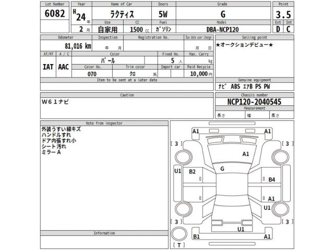Viewport: 334px width, 250px height.
Task: Click the fuel type ガソリン
Action: [163, 29]
